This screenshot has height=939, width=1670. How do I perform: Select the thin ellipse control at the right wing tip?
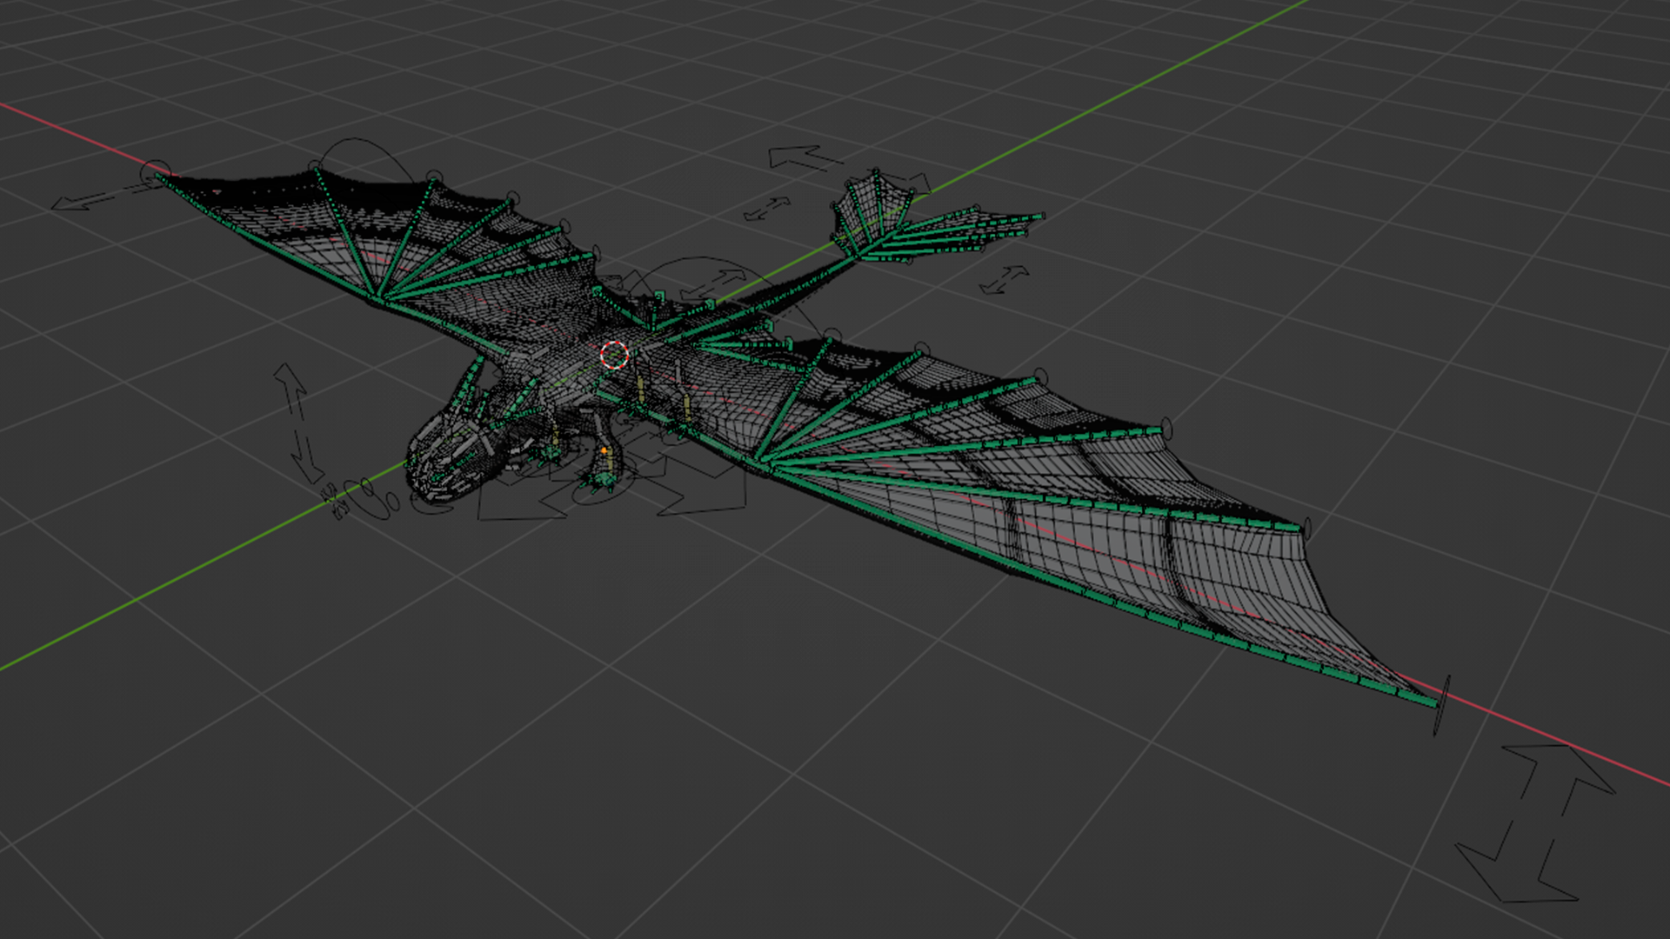1441,704
